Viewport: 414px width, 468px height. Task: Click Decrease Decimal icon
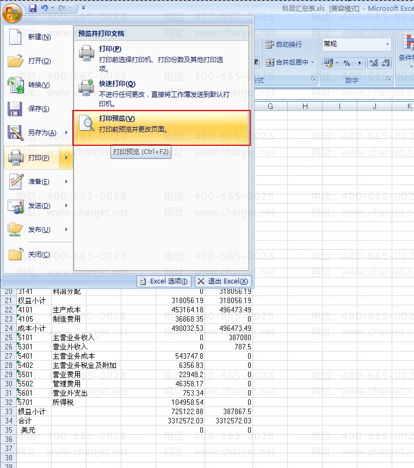tap(386, 63)
